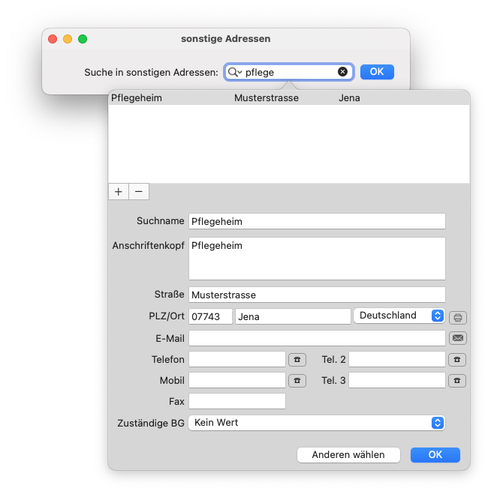
Task: Click the Fax input field
Action: click(x=237, y=401)
